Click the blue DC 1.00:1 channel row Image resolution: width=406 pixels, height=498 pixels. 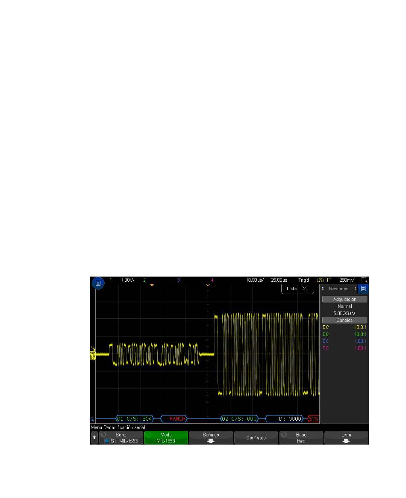click(344, 341)
